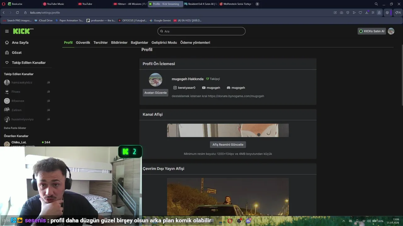This screenshot has height=226, width=403.
Task: Open the hamburger sidebar menu
Action: (7, 31)
